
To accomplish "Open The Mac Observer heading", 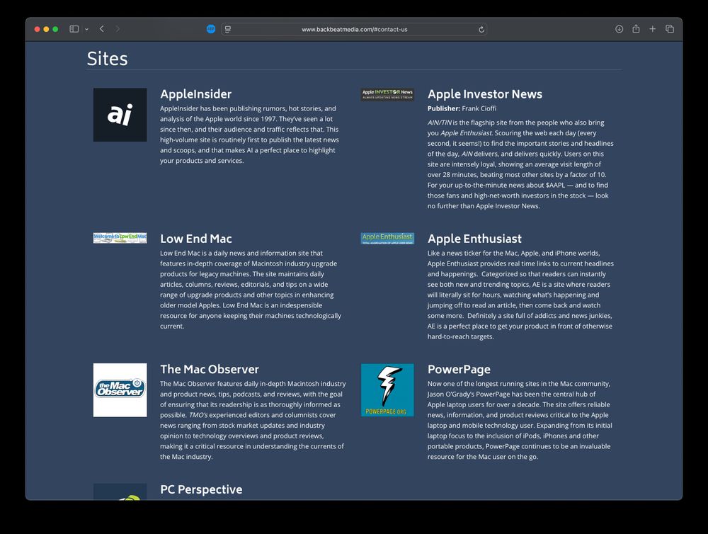I will [210, 369].
